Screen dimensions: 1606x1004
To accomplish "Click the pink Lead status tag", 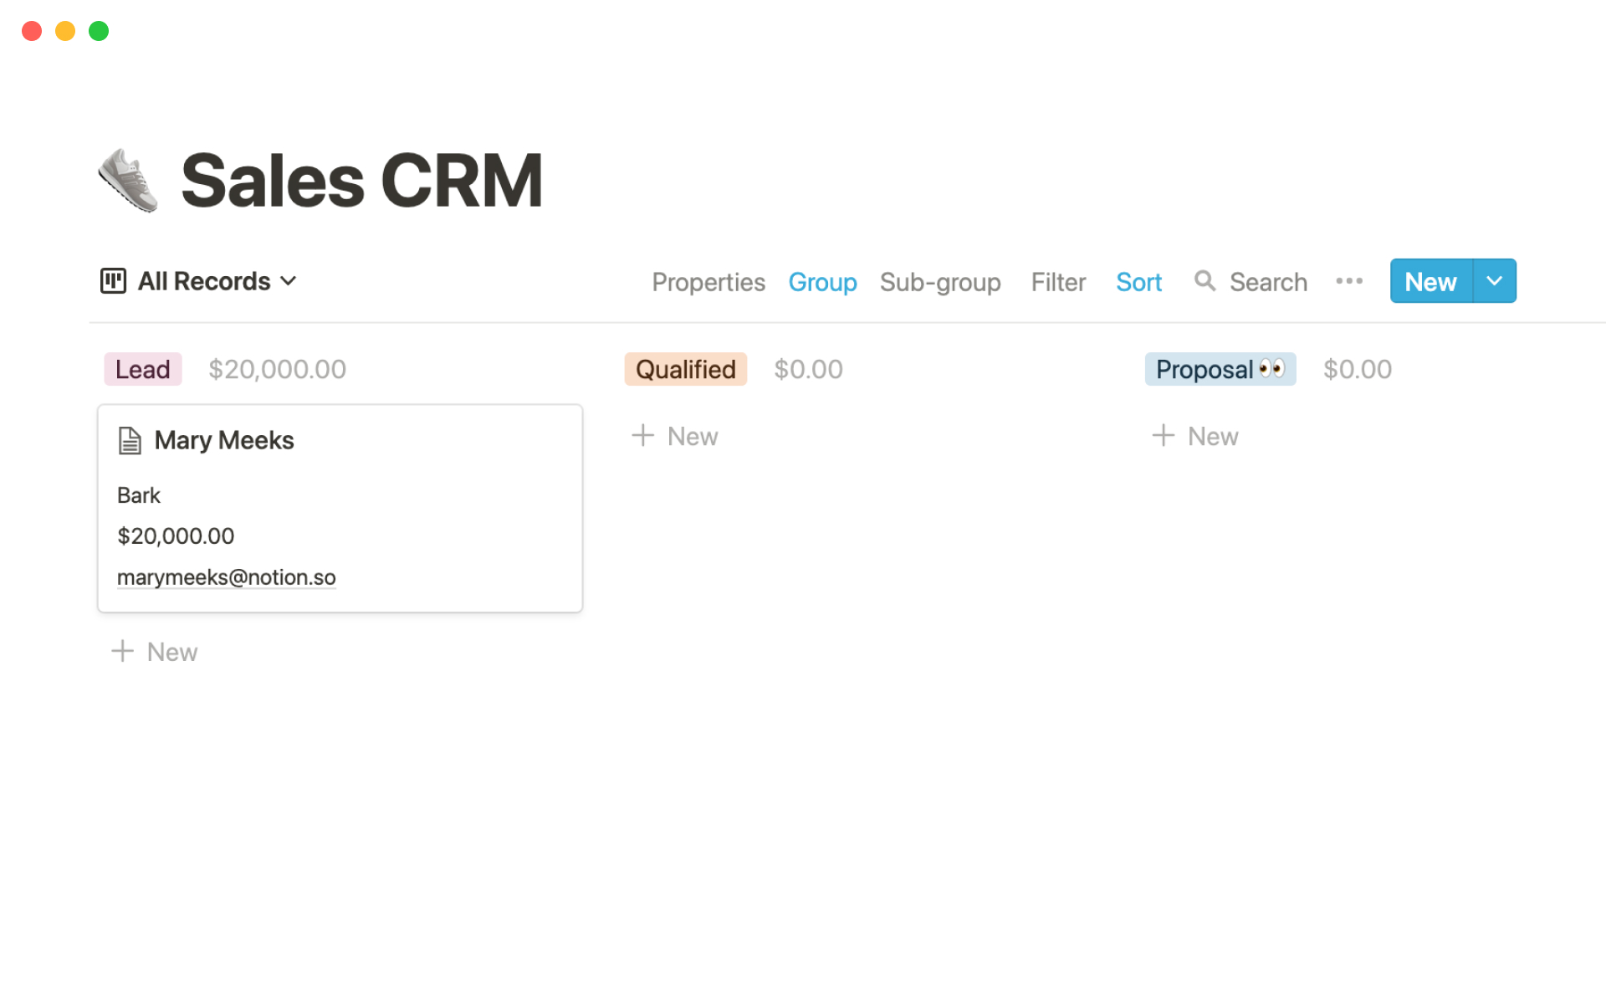I will point(142,369).
